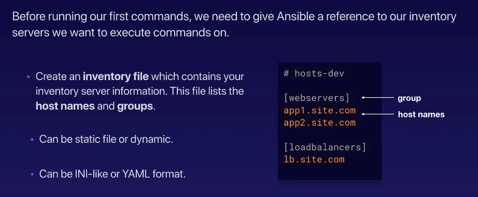The width and height of the screenshot is (478, 197).
Task: Click the bullet dot before 'Create an'
Action: [29, 77]
